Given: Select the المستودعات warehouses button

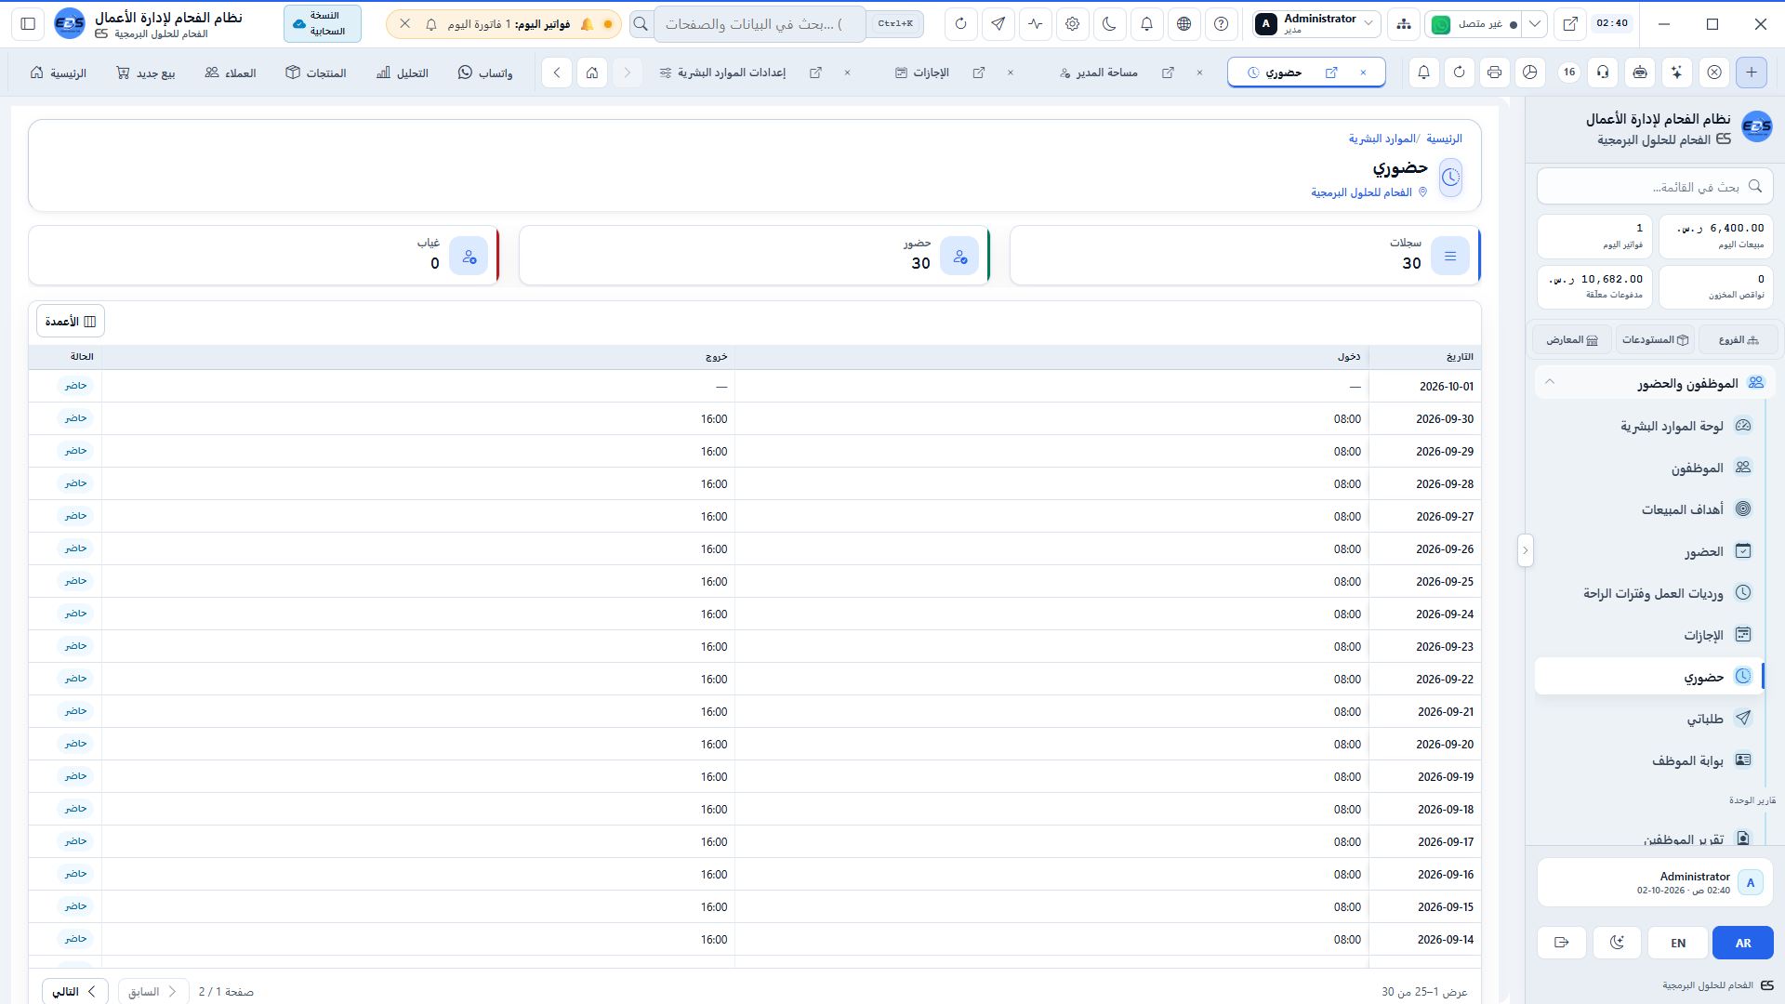Looking at the screenshot, I should coord(1656,340).
